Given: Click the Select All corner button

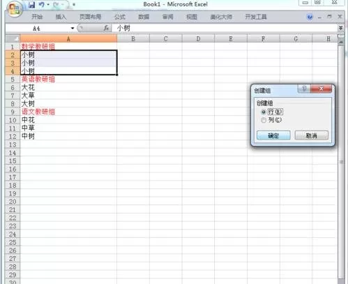Looking at the screenshot, I should tap(13, 38).
